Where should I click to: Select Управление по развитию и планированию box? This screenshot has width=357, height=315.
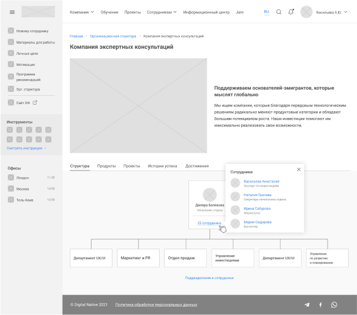click(327, 258)
